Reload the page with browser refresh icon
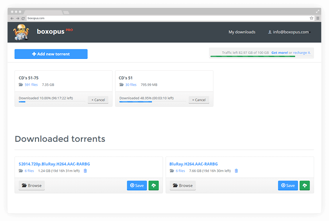The image size is (329, 221). point(23,18)
